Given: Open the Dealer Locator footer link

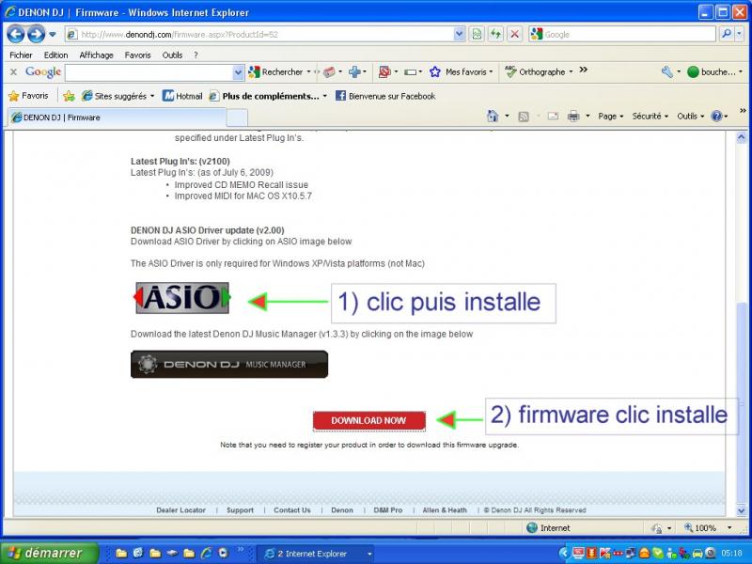Looking at the screenshot, I should [x=180, y=510].
